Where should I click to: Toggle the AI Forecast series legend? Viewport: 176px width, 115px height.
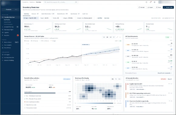(x=35, y=41)
